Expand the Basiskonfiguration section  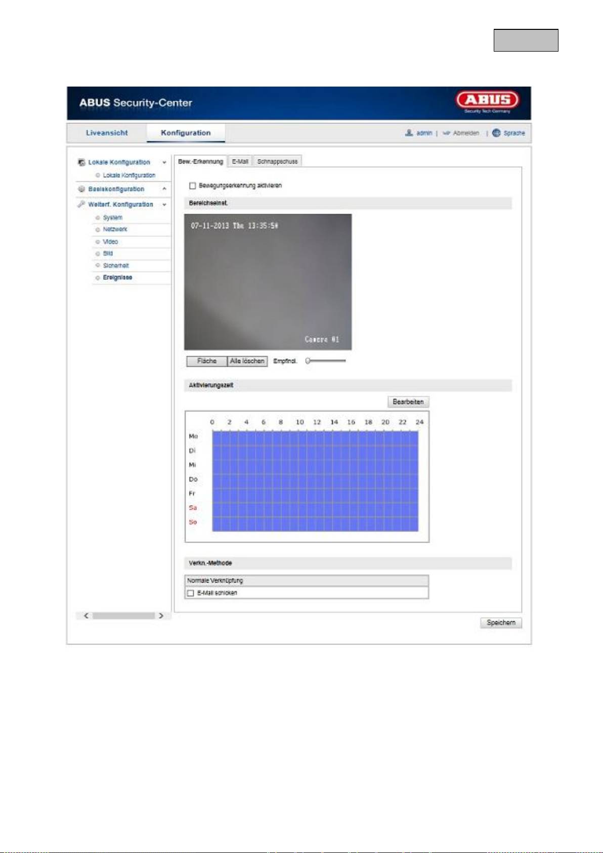(164, 189)
